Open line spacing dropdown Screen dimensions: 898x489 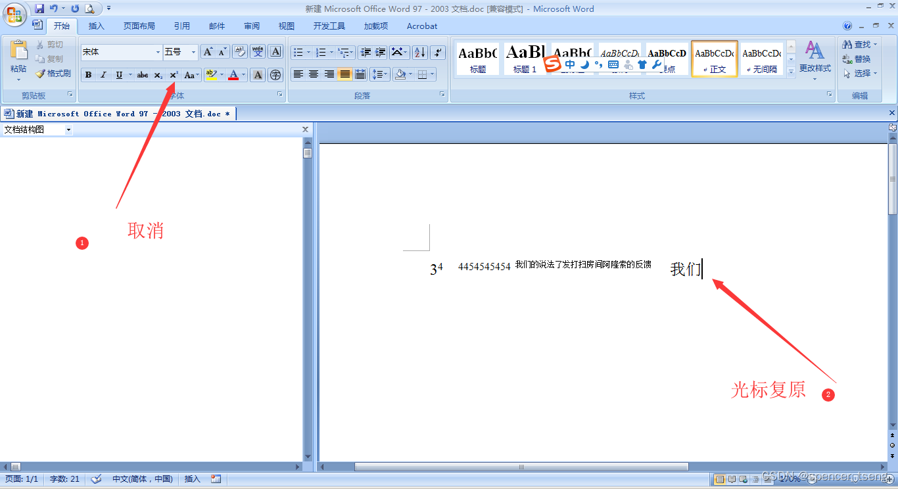[x=379, y=74]
